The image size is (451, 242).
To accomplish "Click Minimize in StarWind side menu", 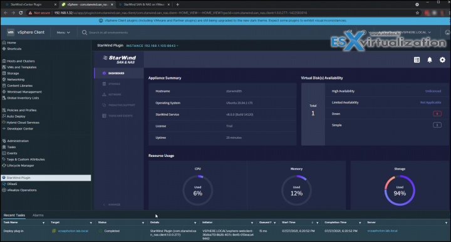I will [x=112, y=204].
